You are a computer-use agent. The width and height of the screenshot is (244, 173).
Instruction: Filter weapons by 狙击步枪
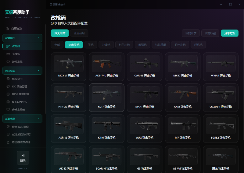(x=180, y=45)
